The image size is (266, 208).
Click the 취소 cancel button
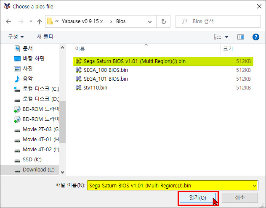(x=240, y=197)
